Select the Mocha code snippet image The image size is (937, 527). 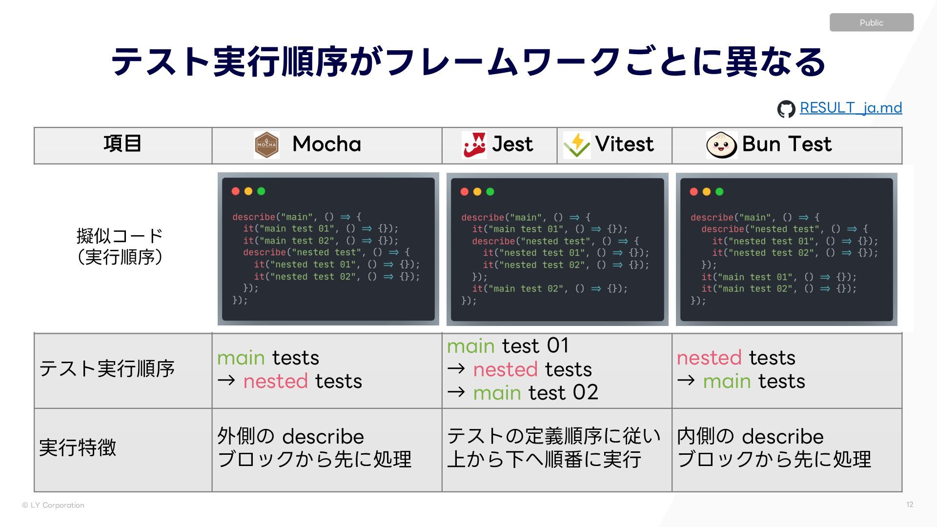click(328, 249)
